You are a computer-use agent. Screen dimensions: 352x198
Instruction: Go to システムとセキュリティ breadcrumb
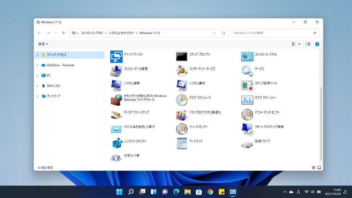[121, 33]
